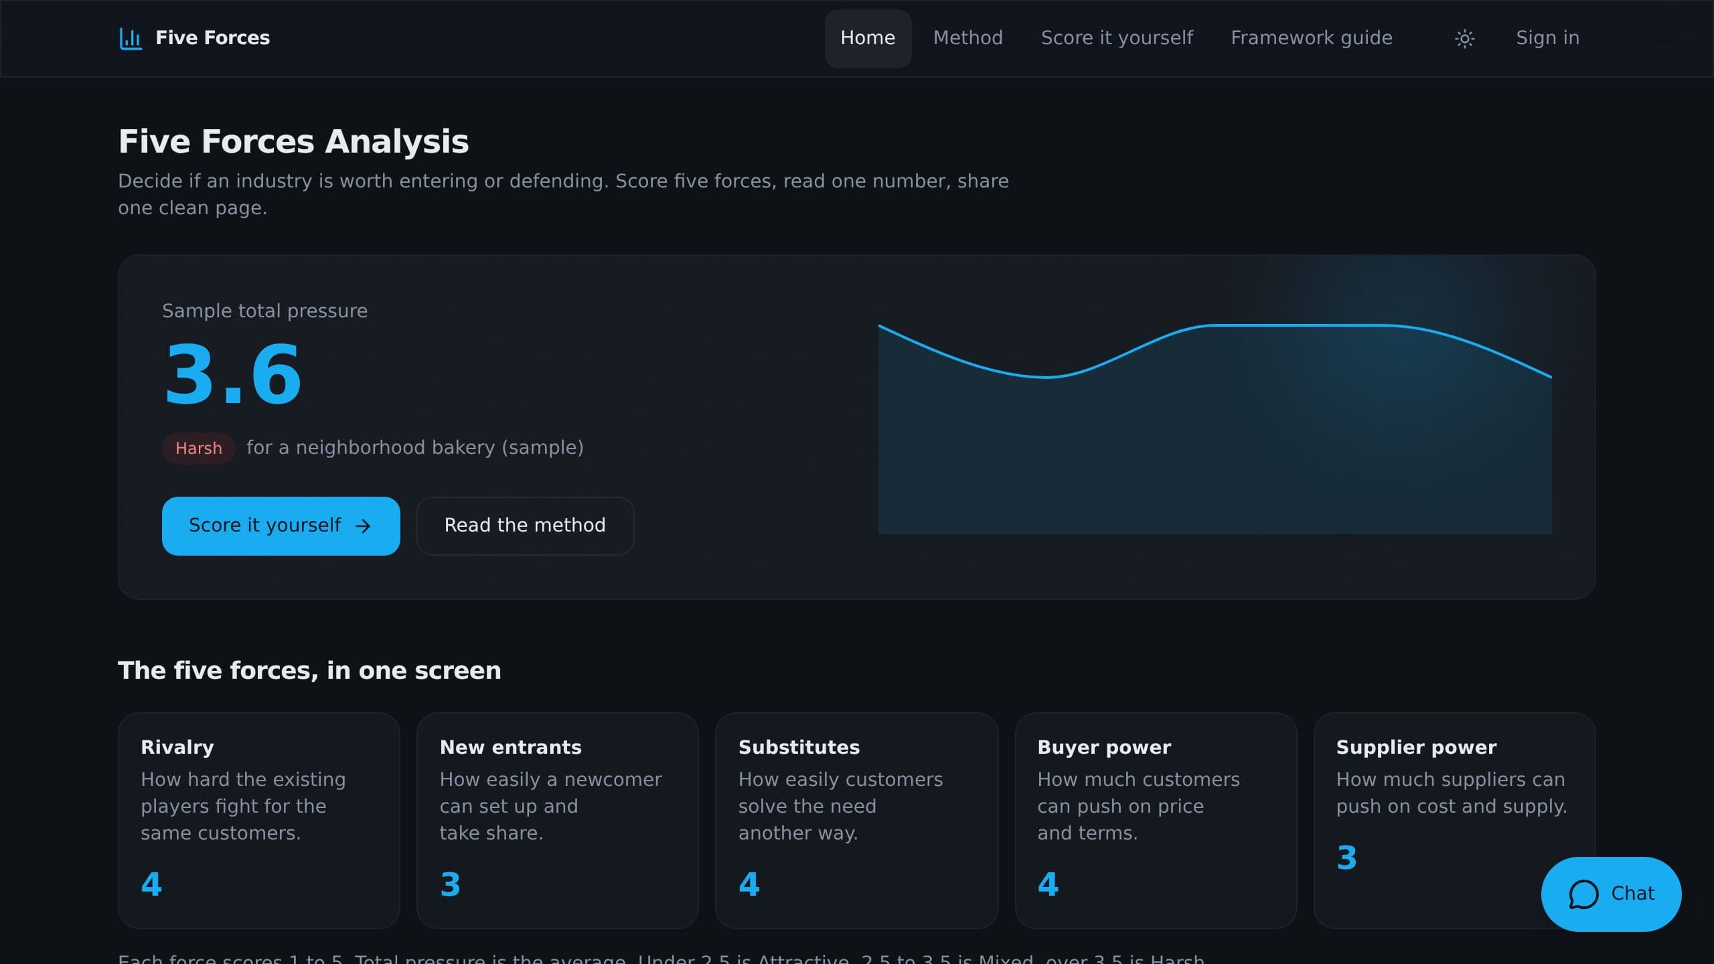Open the Rivalry force card
The width and height of the screenshot is (1714, 964).
click(258, 820)
